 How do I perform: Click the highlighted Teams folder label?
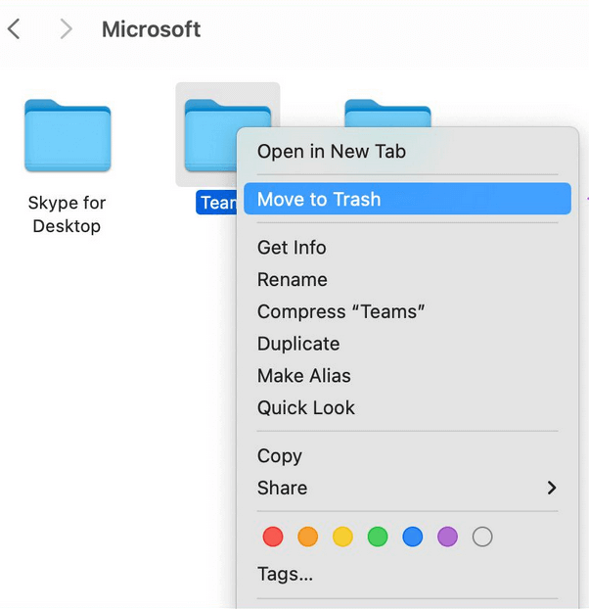point(216,203)
